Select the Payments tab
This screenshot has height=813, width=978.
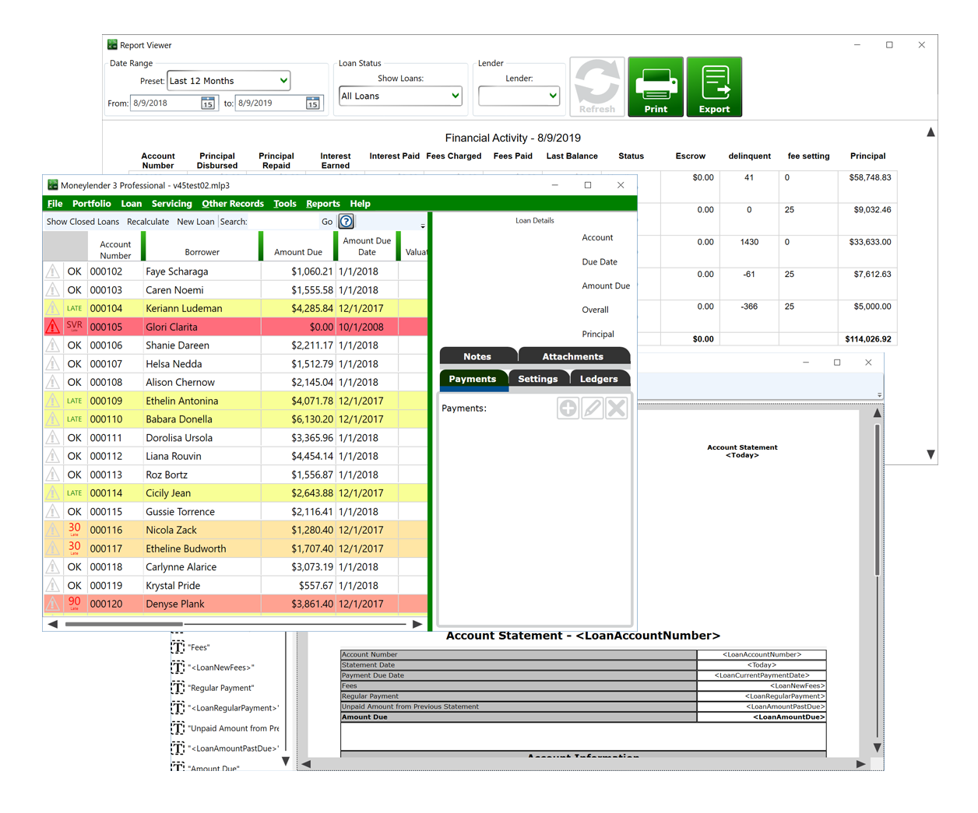[x=473, y=379]
